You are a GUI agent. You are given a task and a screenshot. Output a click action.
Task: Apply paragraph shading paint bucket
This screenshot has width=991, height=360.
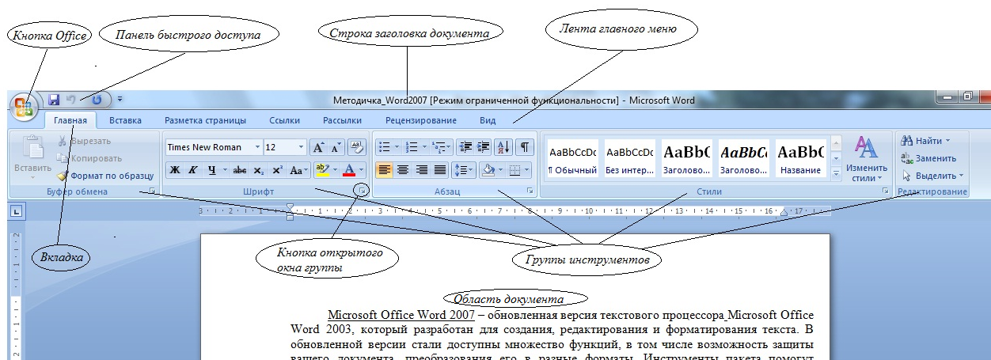489,169
